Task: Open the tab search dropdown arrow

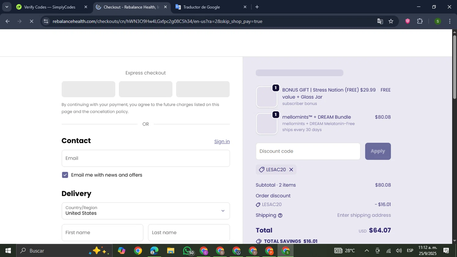Action: point(7,7)
